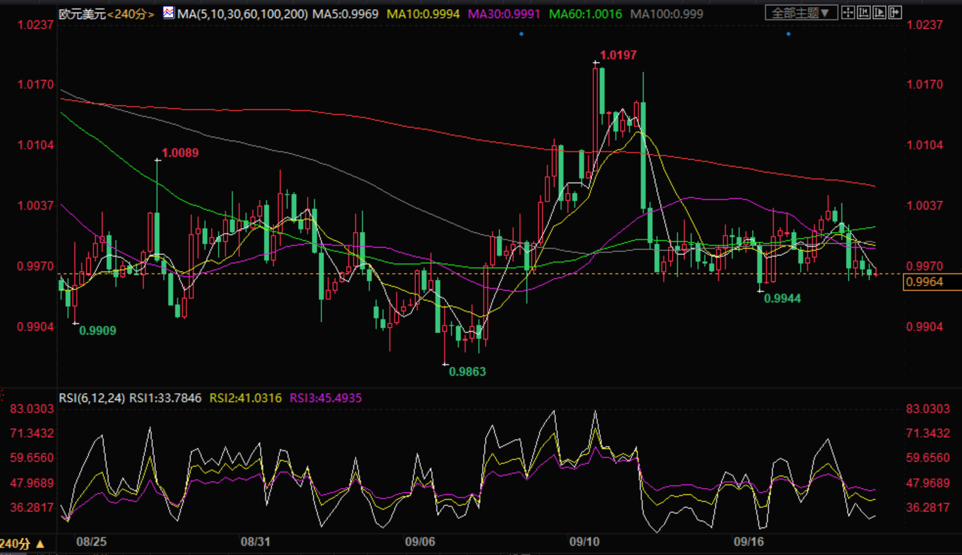962x555 pixels.
Task: Click the current price tag 0.9964
Action: [925, 282]
